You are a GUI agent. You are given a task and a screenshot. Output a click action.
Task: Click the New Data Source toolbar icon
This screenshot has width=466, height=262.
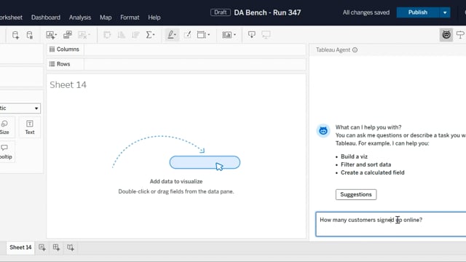15,35
